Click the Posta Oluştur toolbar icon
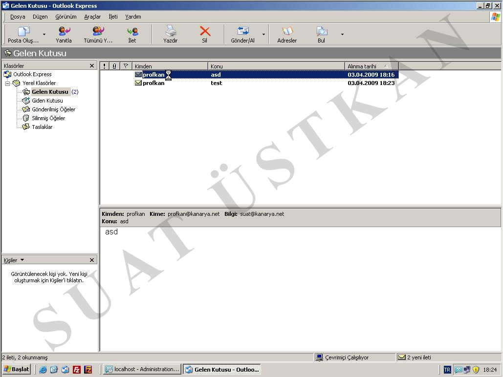The height and width of the screenshot is (377, 503). click(x=23, y=31)
